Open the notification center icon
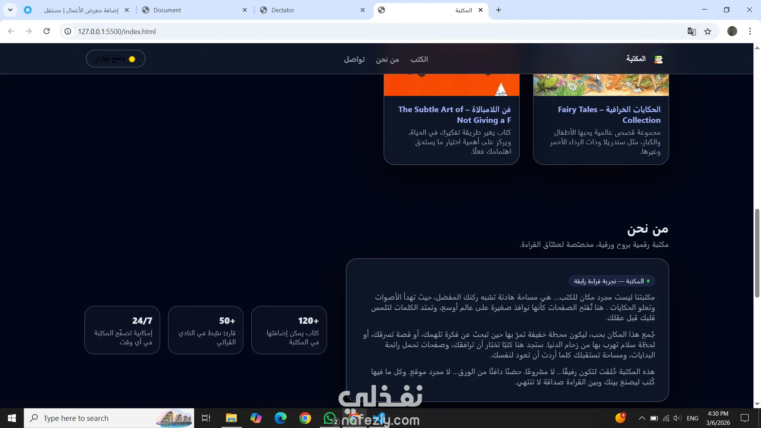This screenshot has height=428, width=761. (x=745, y=418)
